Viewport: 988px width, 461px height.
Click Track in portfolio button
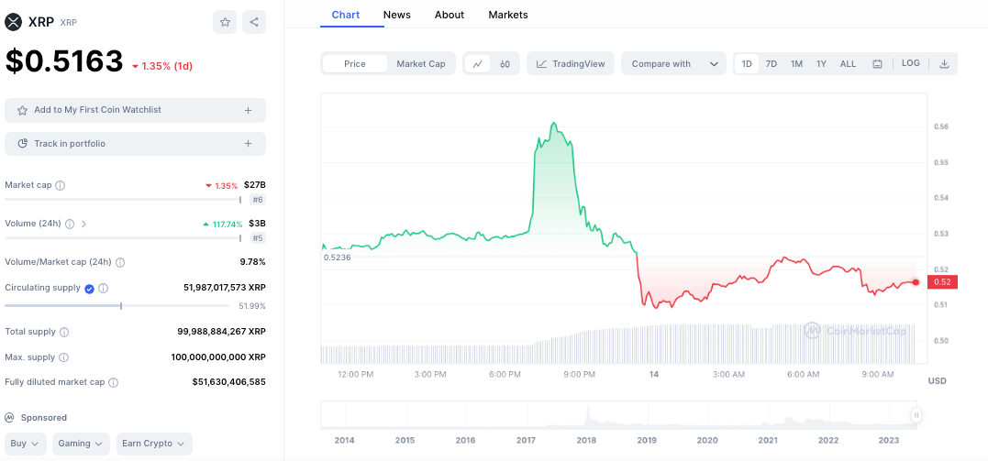point(135,144)
